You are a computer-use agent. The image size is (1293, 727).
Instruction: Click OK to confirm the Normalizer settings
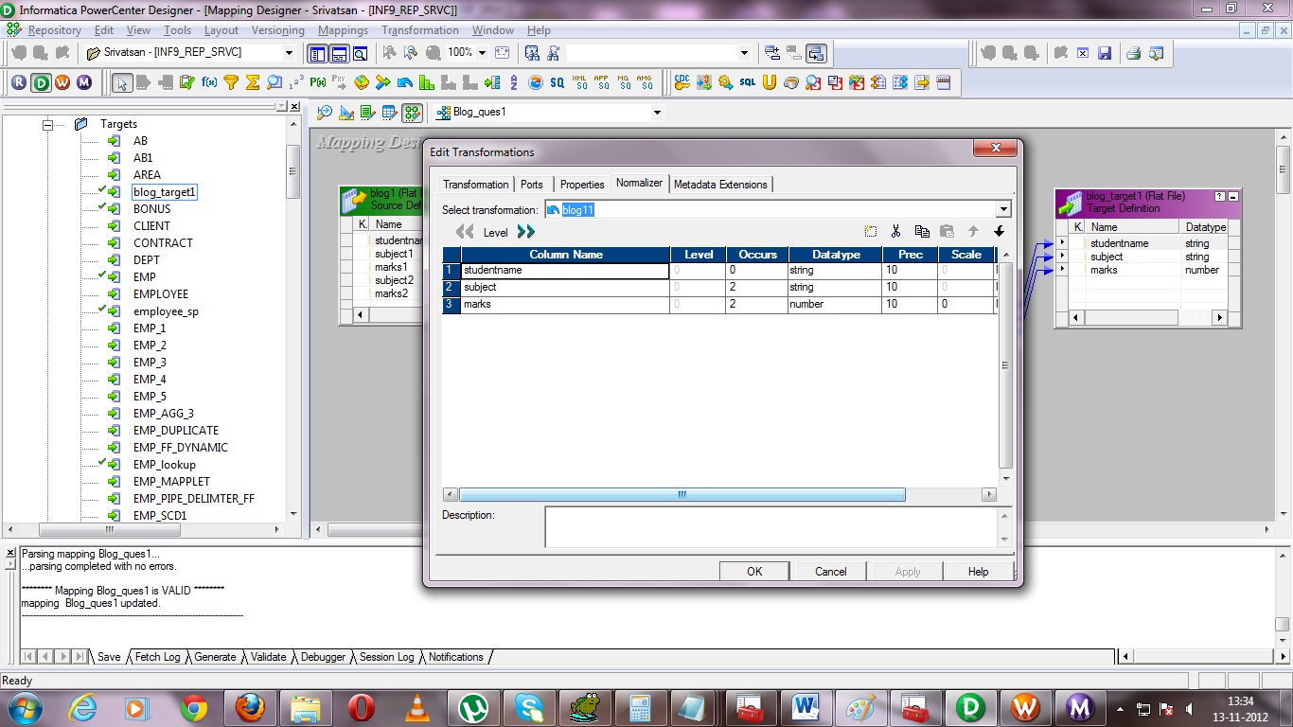[x=753, y=571]
